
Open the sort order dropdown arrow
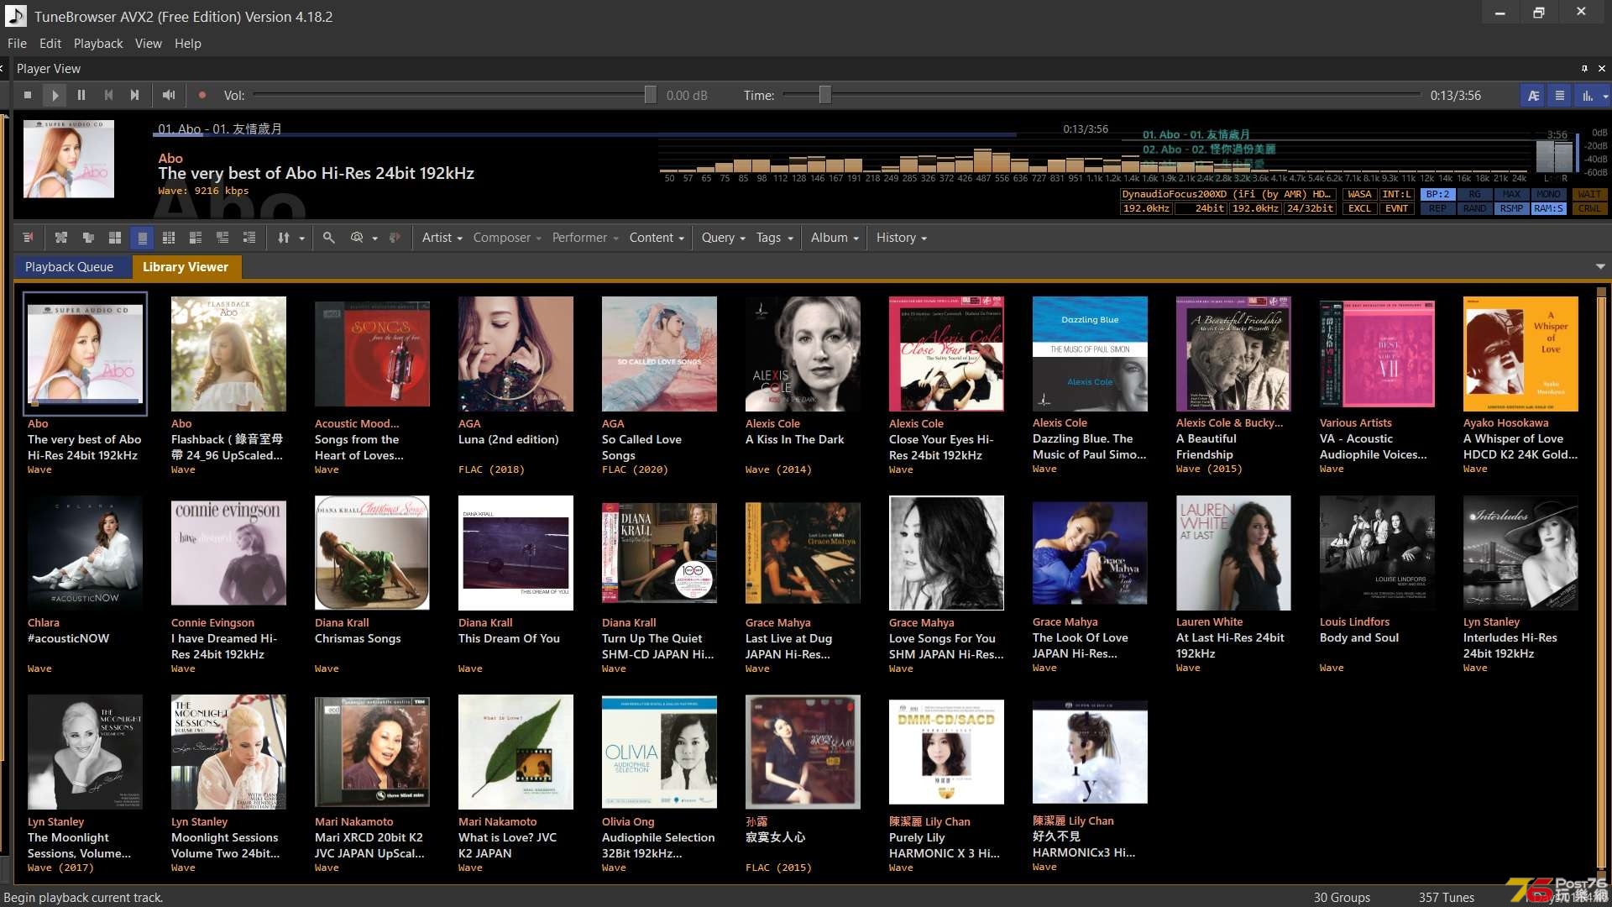(301, 239)
